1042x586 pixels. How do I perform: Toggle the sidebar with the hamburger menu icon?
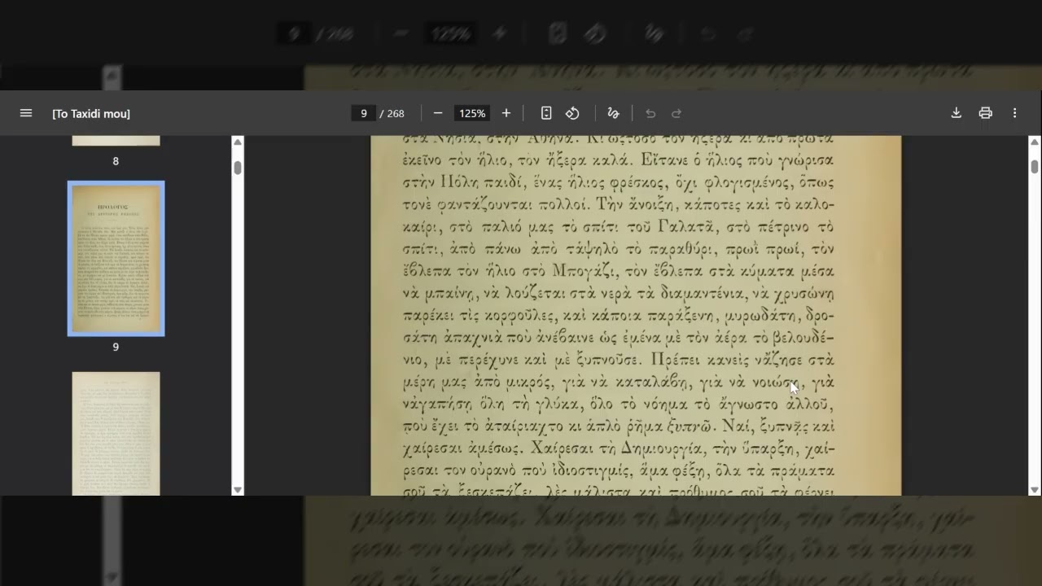26,113
